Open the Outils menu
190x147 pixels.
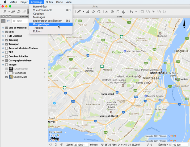click(49, 2)
